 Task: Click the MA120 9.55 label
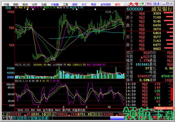pyautogui.click(x=76, y=8)
